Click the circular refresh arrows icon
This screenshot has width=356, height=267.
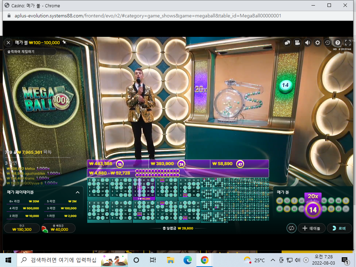coord(292,228)
